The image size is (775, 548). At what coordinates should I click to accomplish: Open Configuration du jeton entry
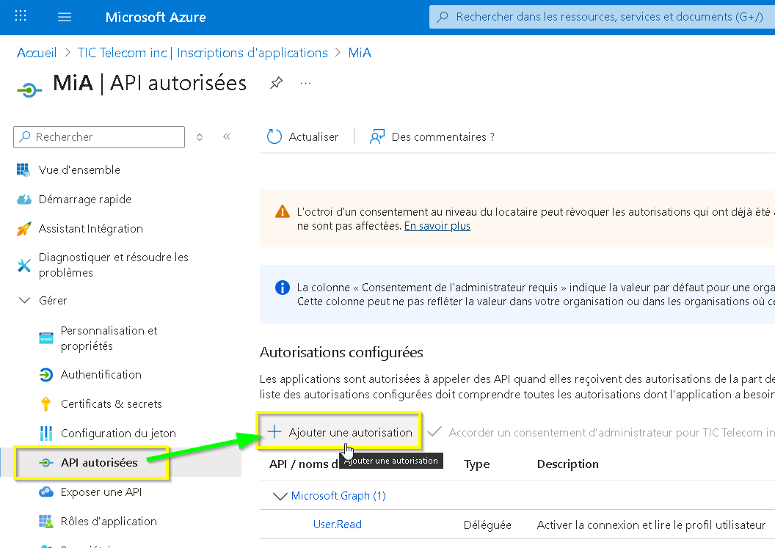(x=118, y=434)
